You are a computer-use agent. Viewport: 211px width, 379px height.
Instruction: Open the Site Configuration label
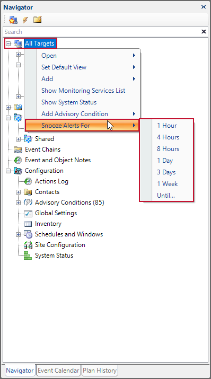click(60, 245)
